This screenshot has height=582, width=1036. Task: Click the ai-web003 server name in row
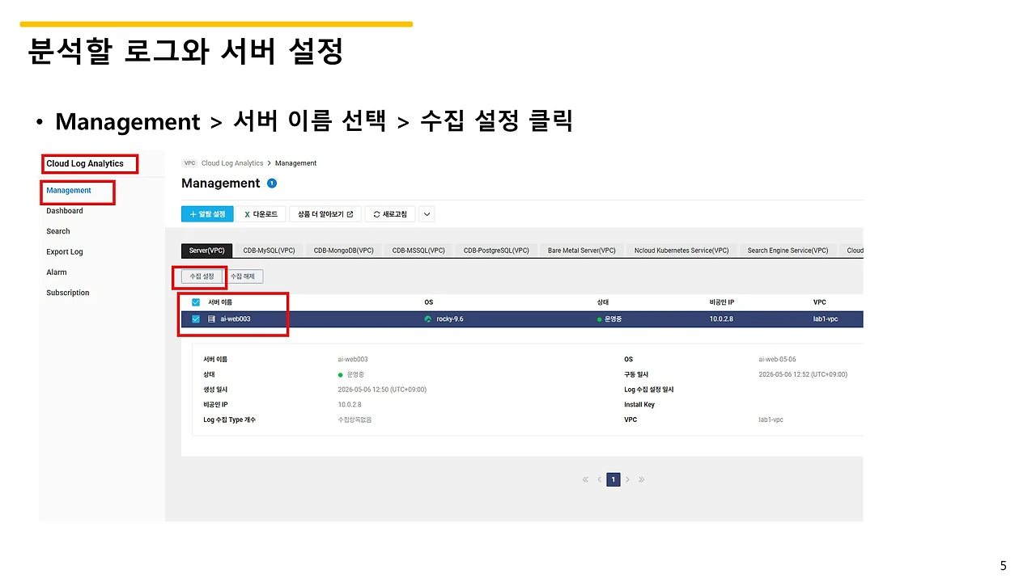tap(236, 319)
